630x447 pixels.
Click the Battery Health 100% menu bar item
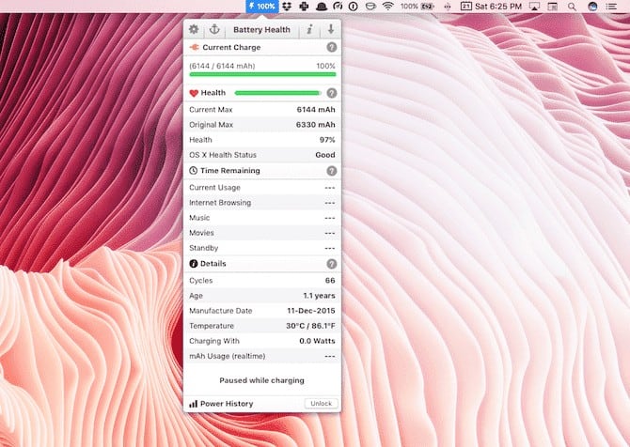pos(261,6)
